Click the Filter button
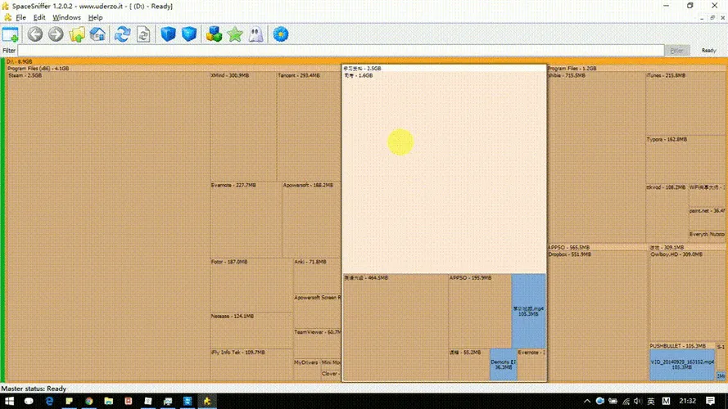 tap(676, 50)
